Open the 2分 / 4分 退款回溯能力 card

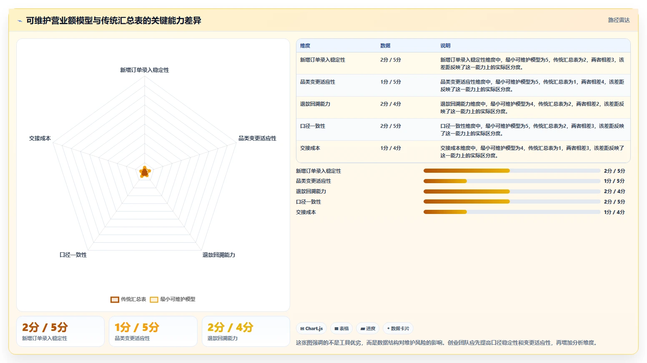point(246,331)
